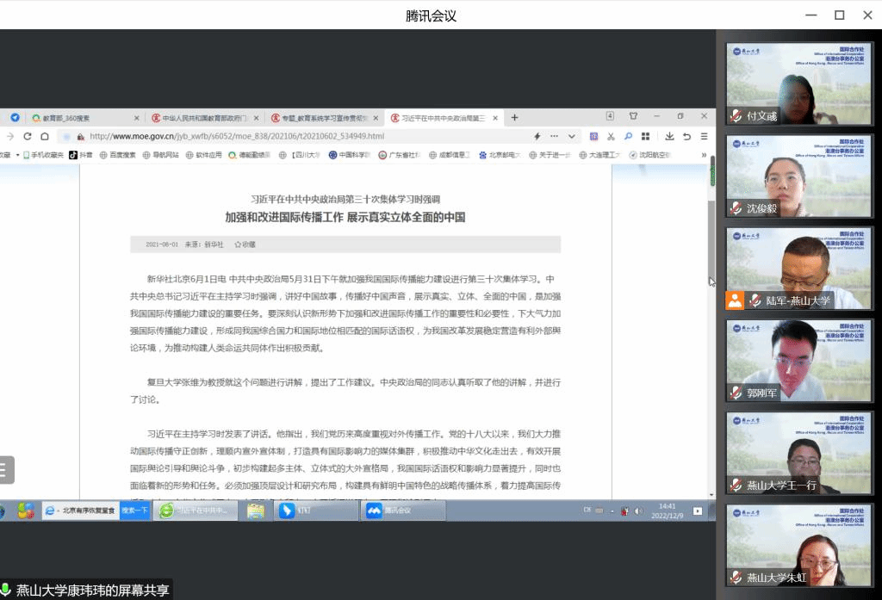Select 付文彧's video thumbnail

click(798, 84)
